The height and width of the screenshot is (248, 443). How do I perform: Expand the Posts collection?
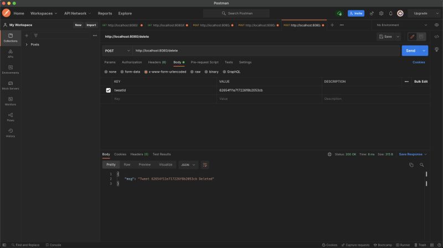[x=27, y=44]
